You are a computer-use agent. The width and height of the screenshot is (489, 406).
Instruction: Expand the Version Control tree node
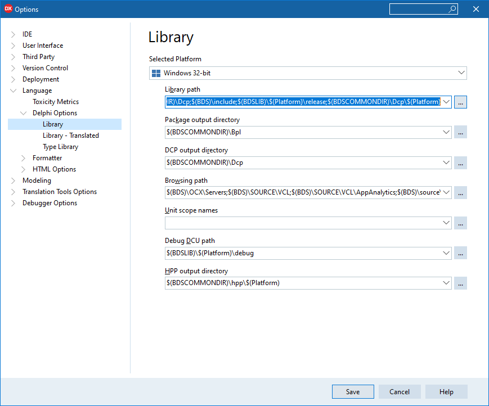pos(13,68)
